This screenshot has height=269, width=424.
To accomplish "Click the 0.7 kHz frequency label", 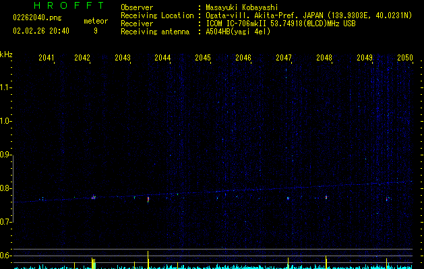I will (5, 222).
